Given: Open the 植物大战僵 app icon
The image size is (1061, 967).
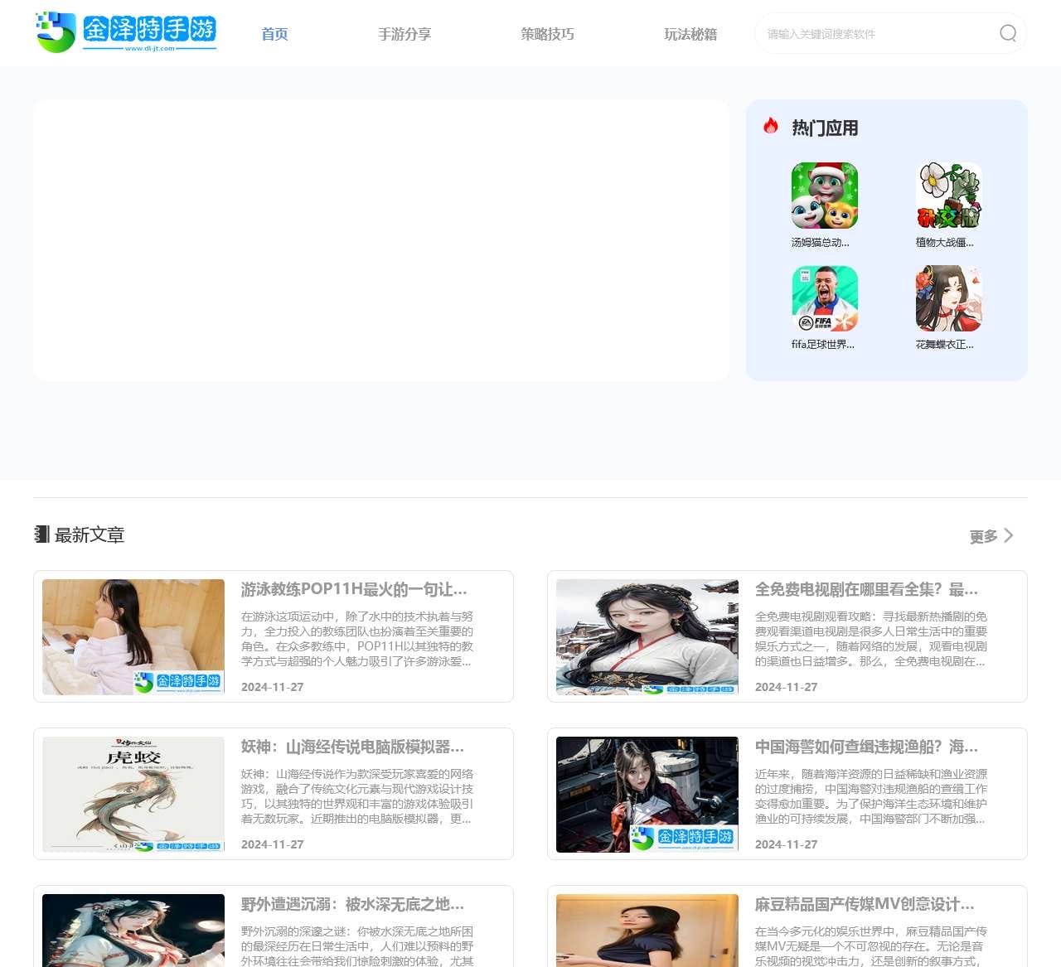Looking at the screenshot, I should point(948,196).
